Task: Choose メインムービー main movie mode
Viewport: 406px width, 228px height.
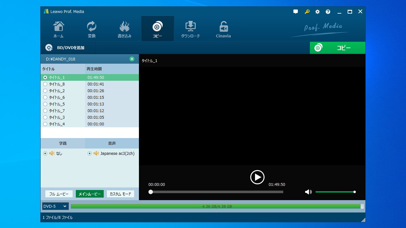Action: (90, 194)
